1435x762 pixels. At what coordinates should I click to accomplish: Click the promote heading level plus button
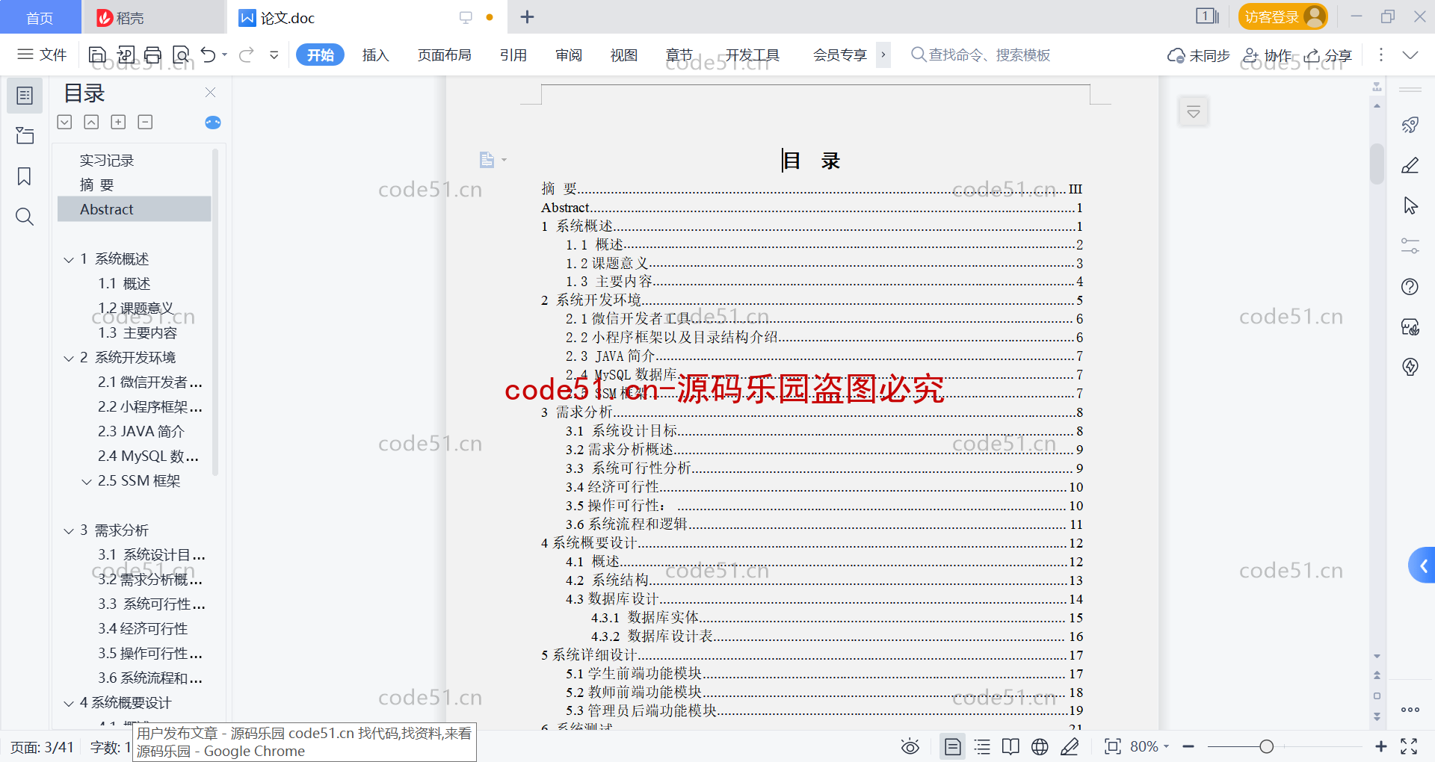point(118,122)
